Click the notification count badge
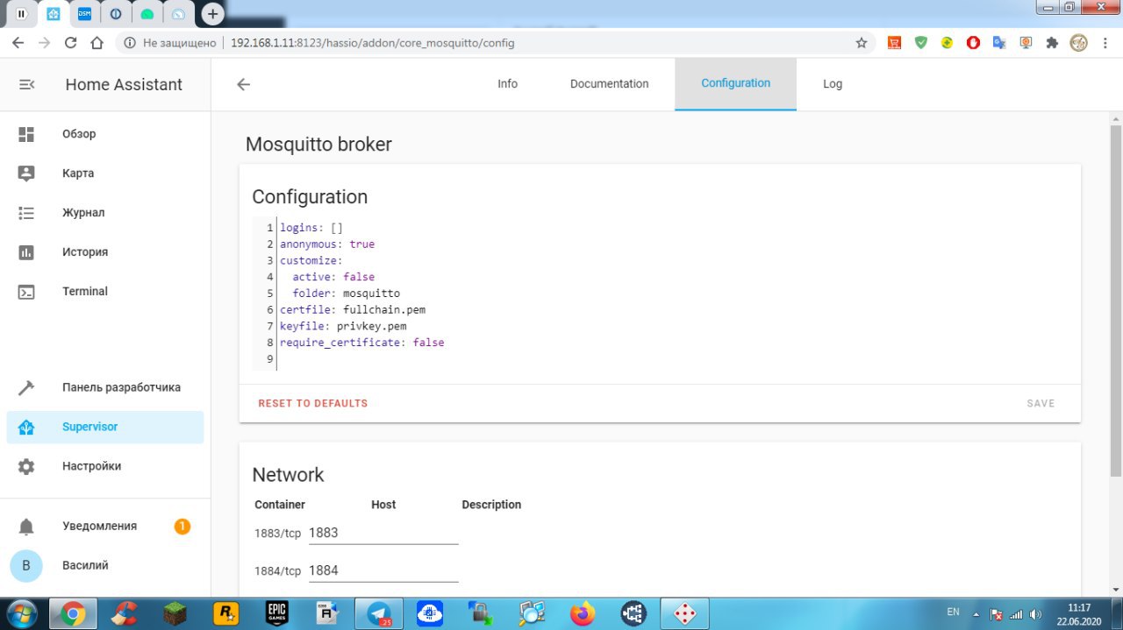Screen dimensions: 1123x630 click(x=182, y=527)
